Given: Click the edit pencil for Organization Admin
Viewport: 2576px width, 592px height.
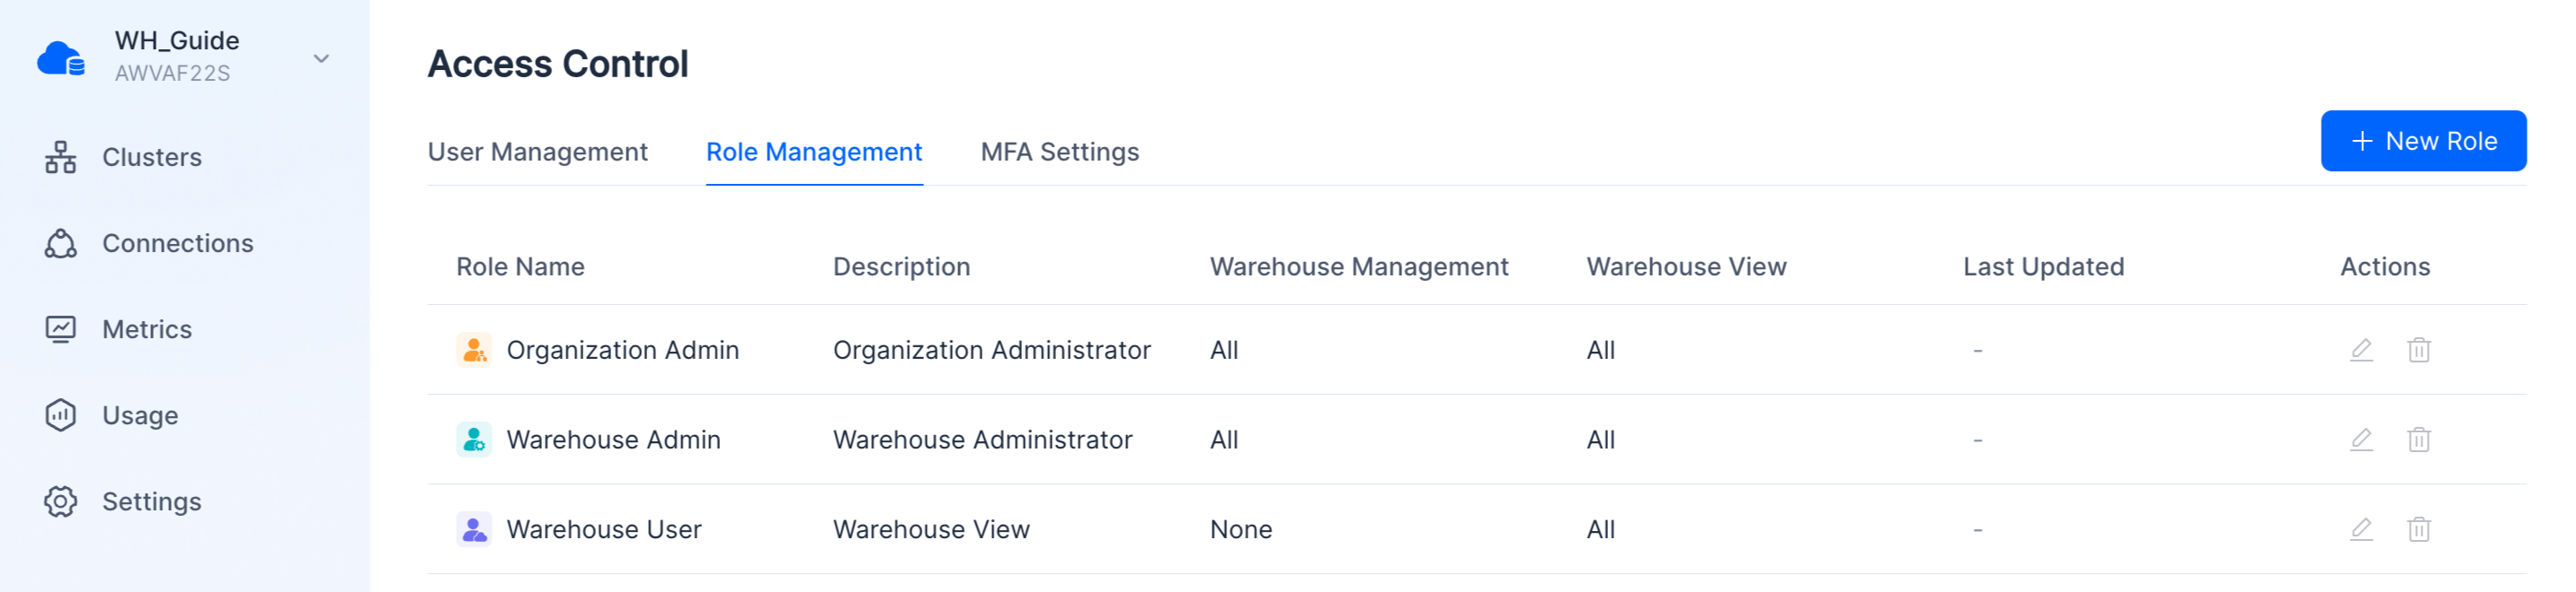Looking at the screenshot, I should [x=2361, y=351].
